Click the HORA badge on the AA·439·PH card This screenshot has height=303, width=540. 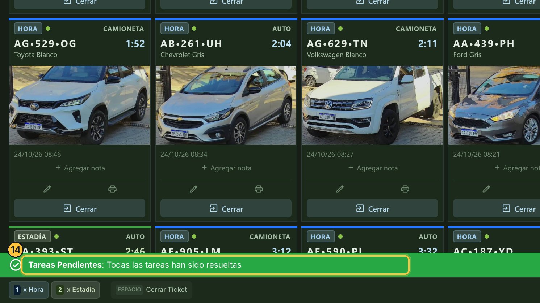tap(467, 29)
